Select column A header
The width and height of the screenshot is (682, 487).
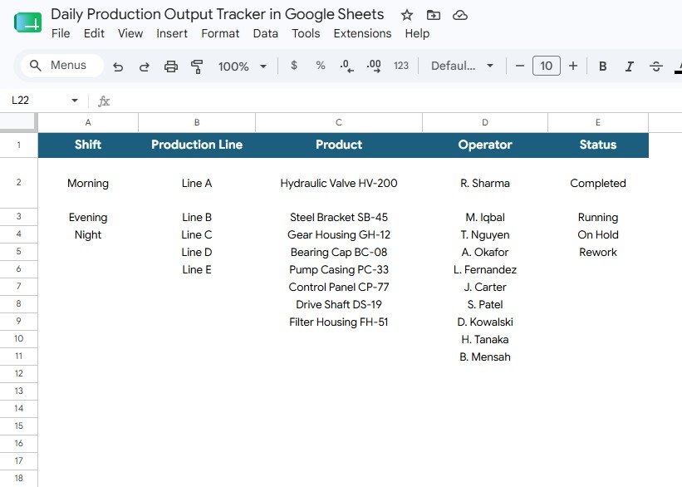(x=88, y=122)
